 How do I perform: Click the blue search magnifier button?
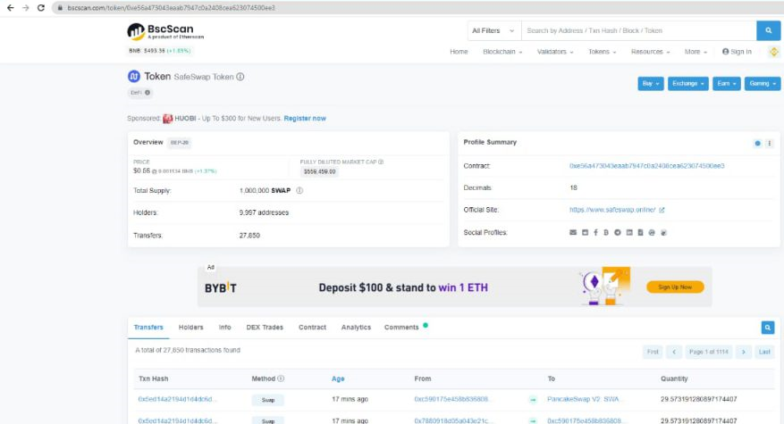(x=769, y=30)
